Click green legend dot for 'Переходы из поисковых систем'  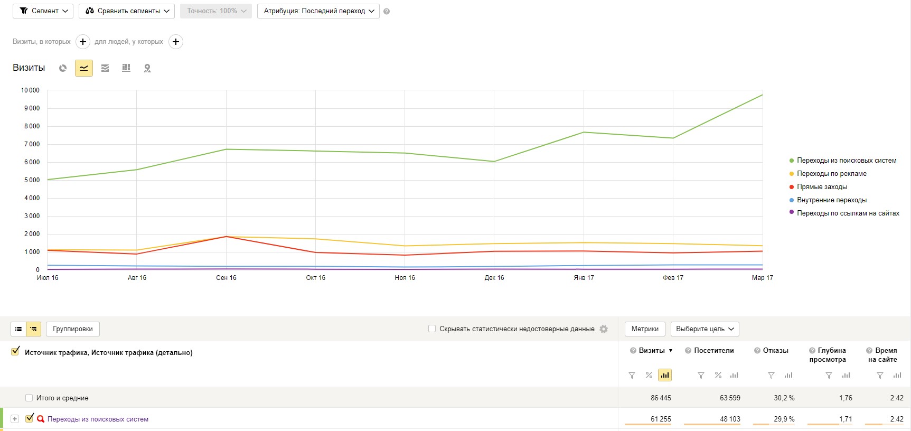click(791, 161)
